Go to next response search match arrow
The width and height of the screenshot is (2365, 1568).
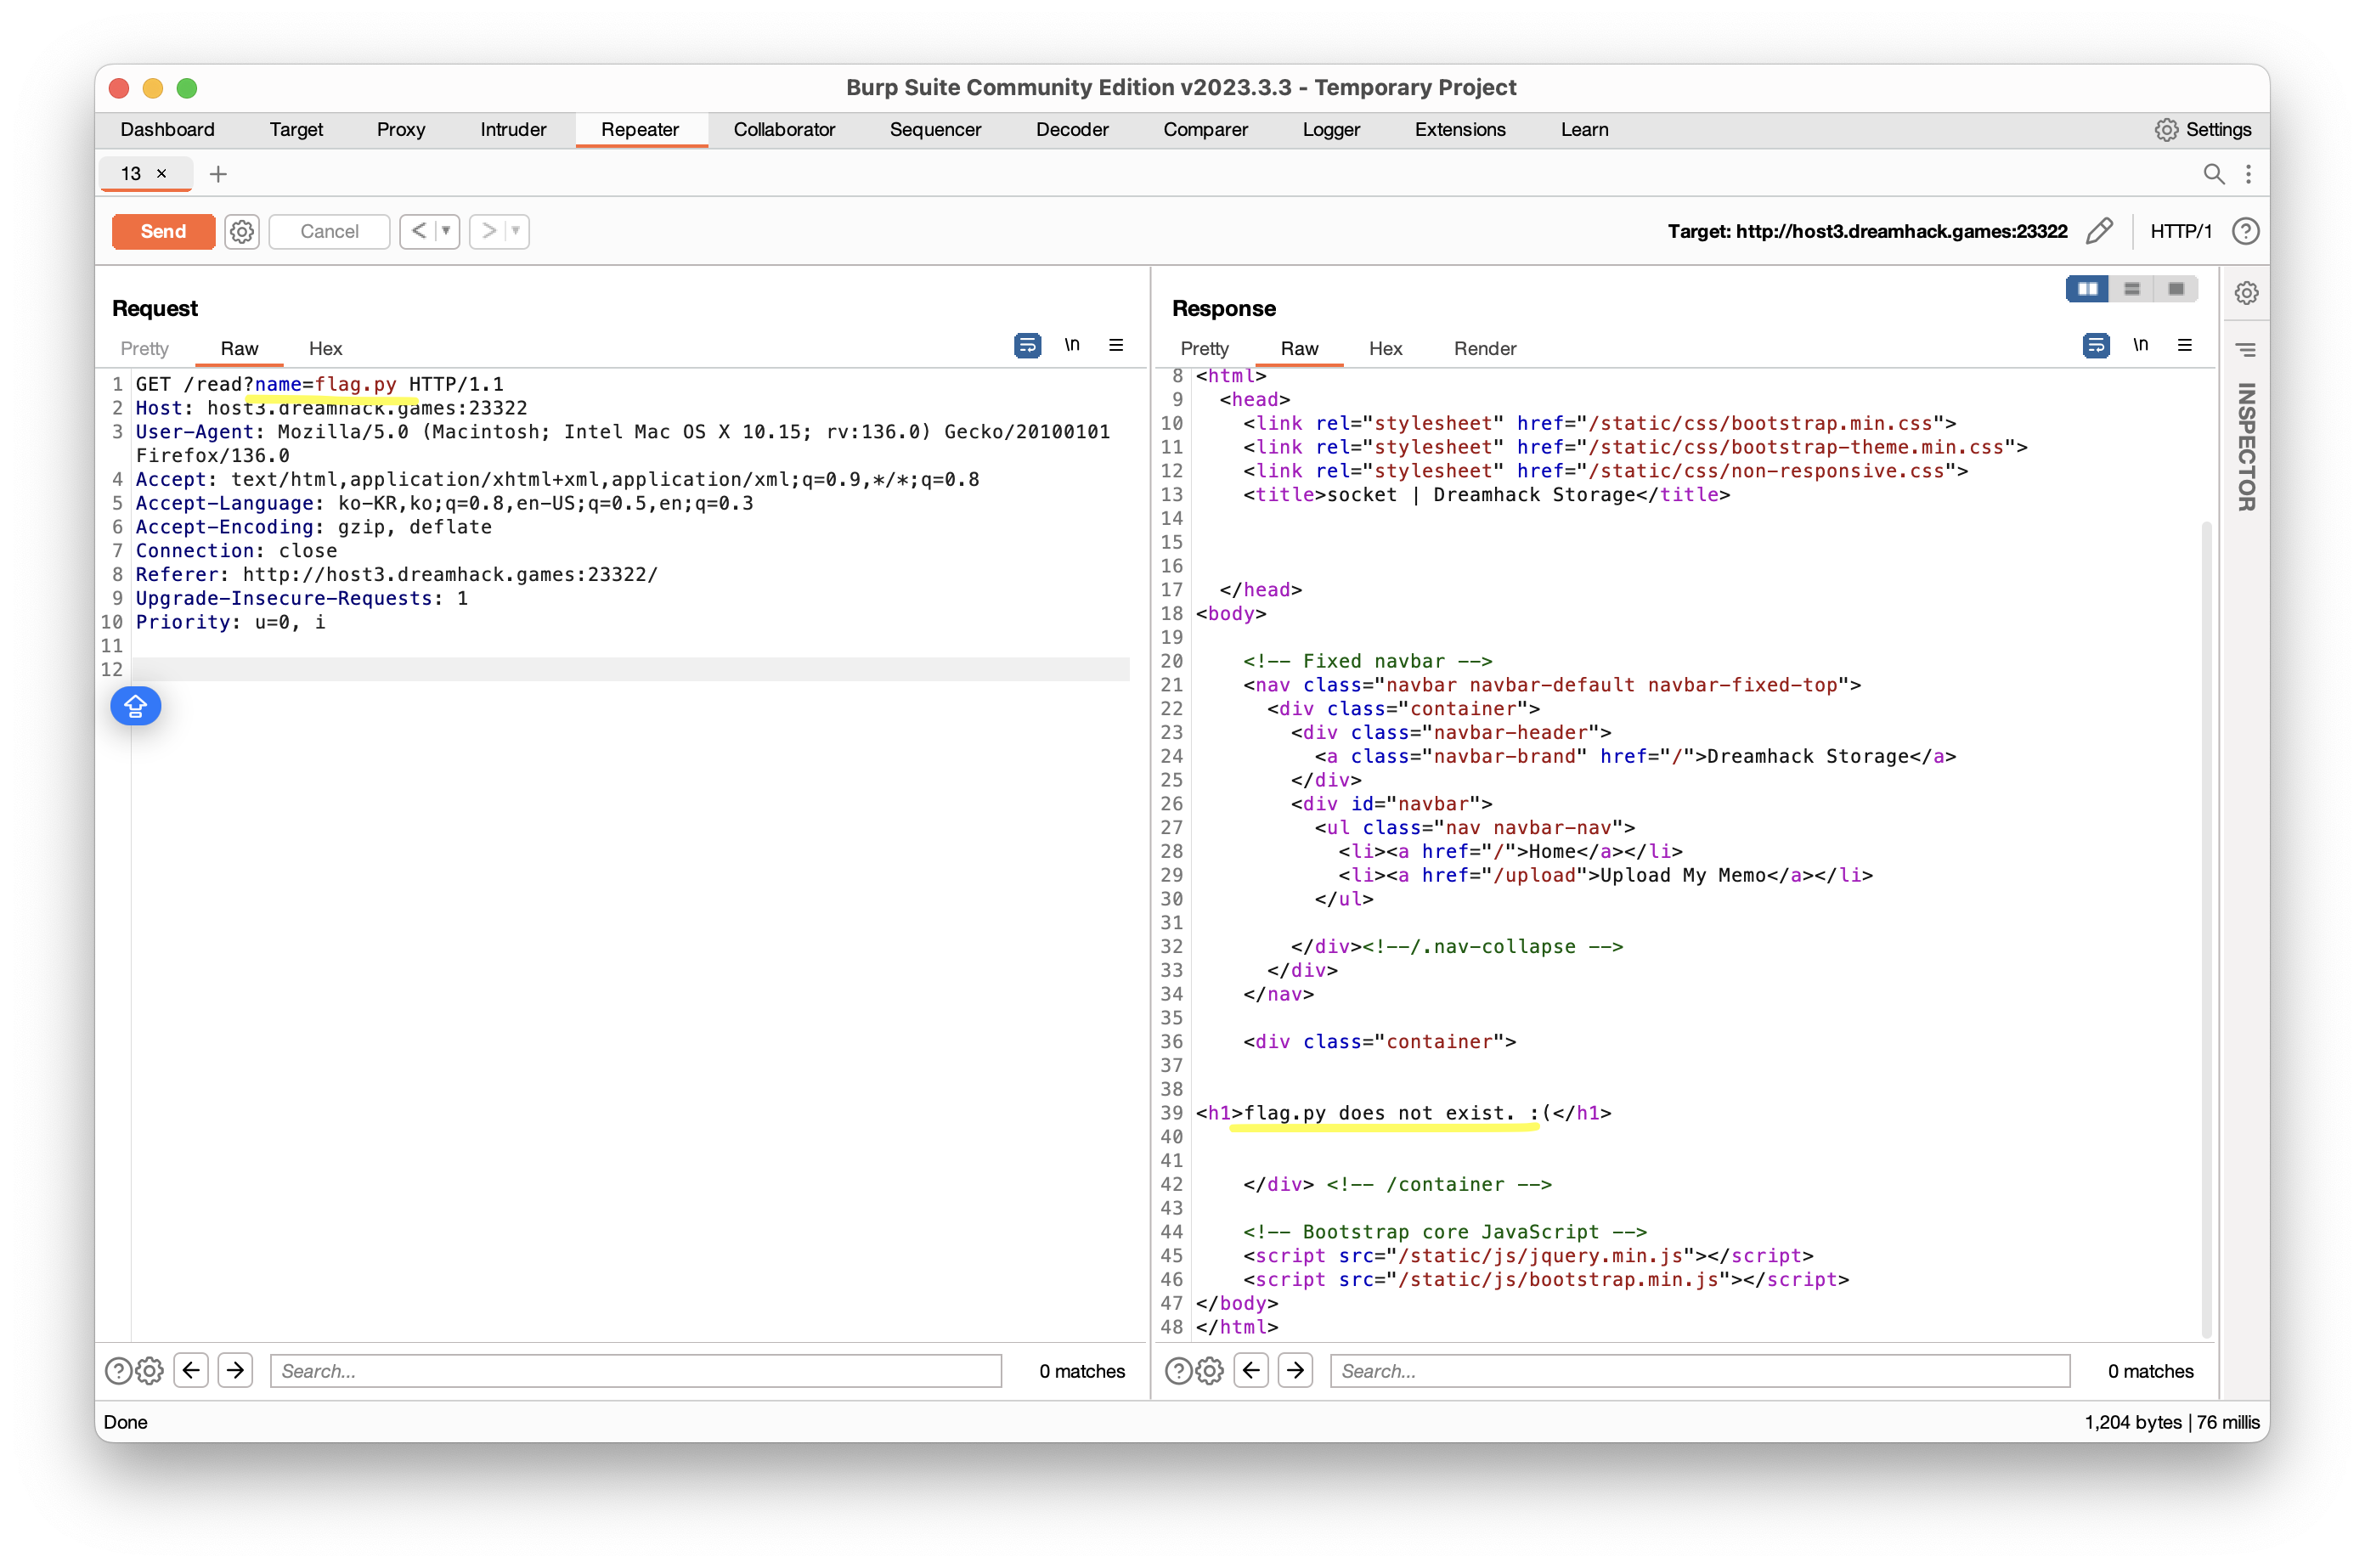(1295, 1370)
